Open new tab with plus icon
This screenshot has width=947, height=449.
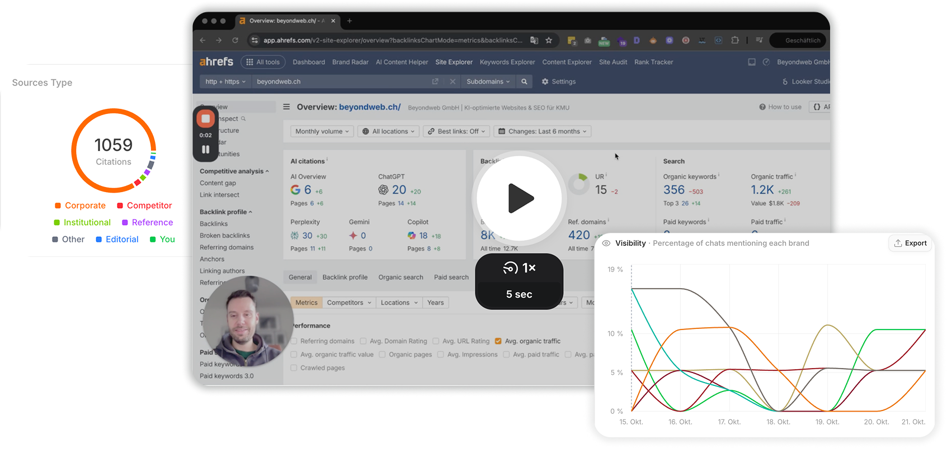[x=350, y=21]
